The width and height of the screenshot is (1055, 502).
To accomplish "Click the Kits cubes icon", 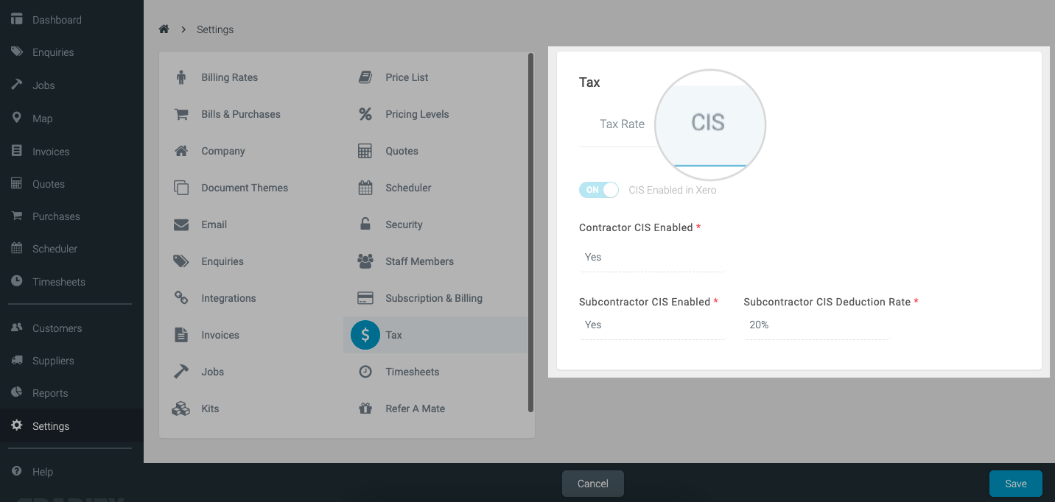I will tap(181, 409).
